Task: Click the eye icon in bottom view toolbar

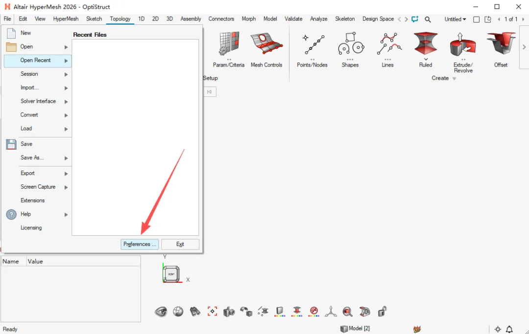Action: coord(161,312)
